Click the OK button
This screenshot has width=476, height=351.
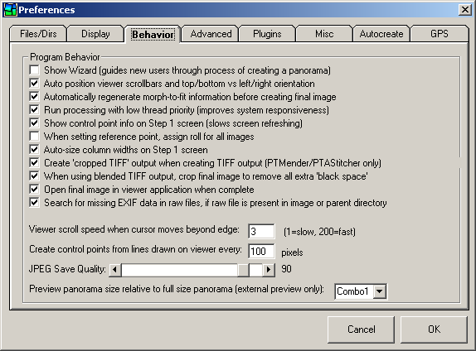434,329
